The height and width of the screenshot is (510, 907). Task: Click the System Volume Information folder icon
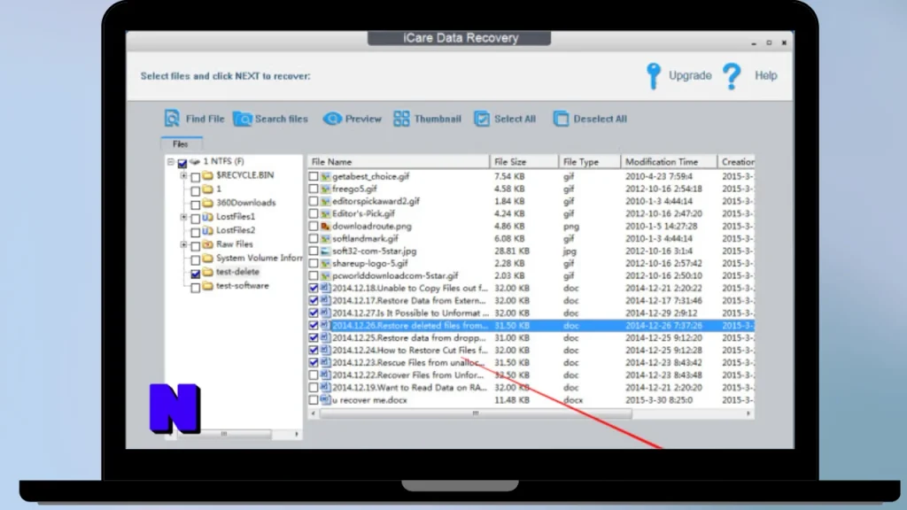(207, 258)
